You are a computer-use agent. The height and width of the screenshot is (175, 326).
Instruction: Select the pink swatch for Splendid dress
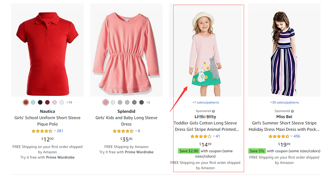(x=106, y=102)
